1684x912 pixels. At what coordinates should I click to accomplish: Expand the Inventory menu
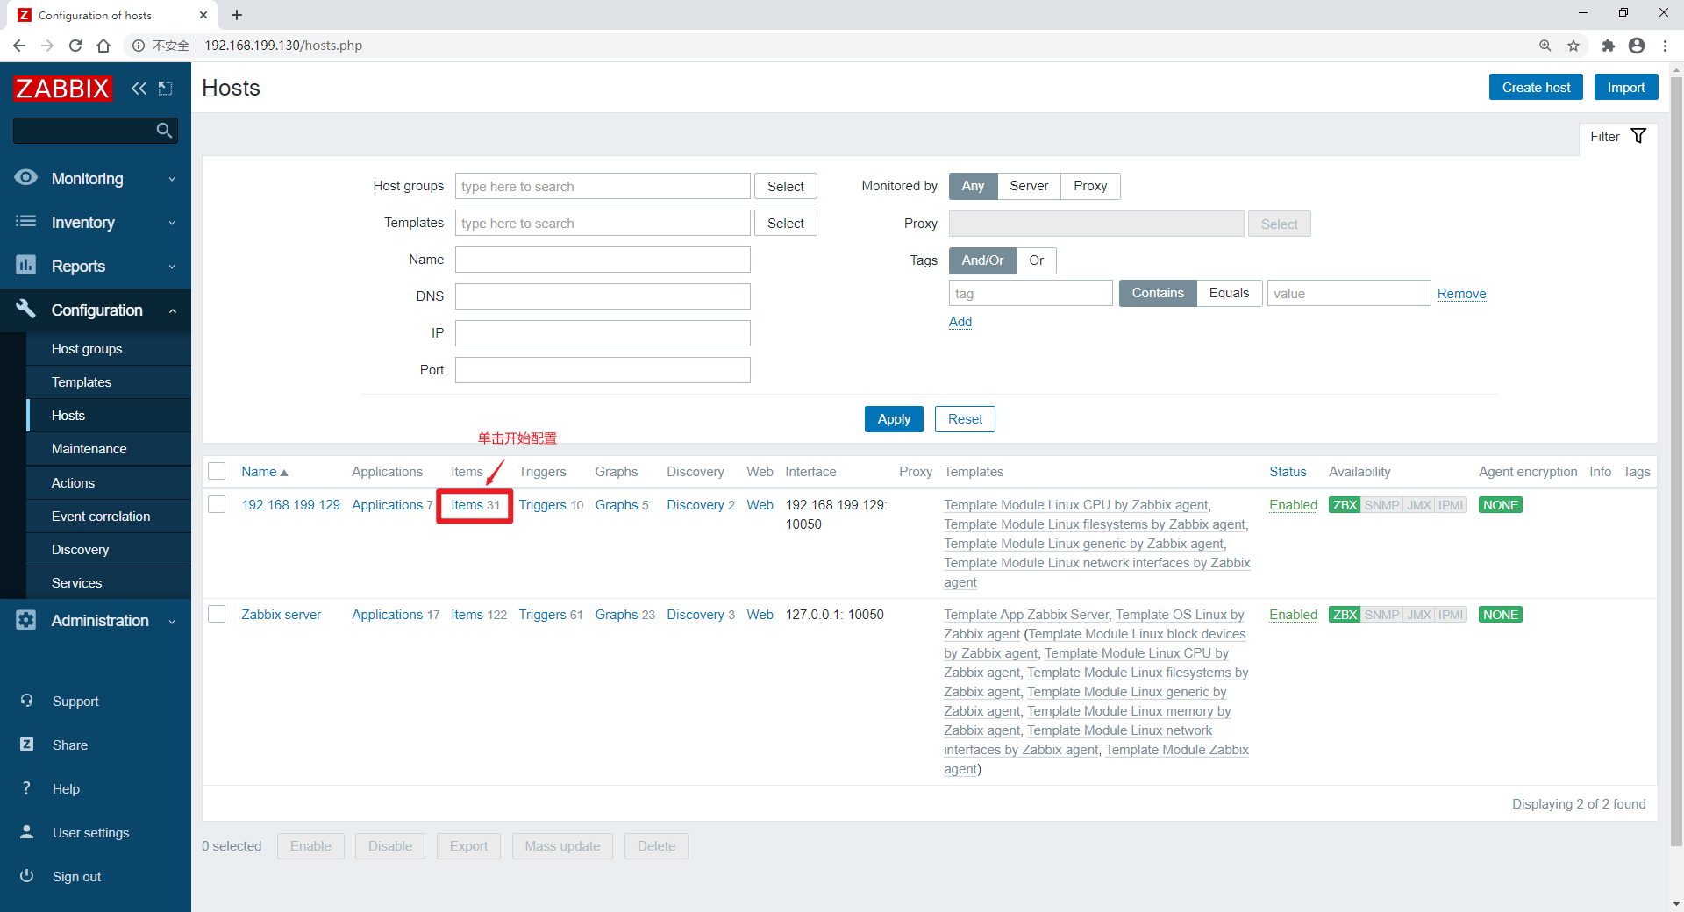coord(96,222)
